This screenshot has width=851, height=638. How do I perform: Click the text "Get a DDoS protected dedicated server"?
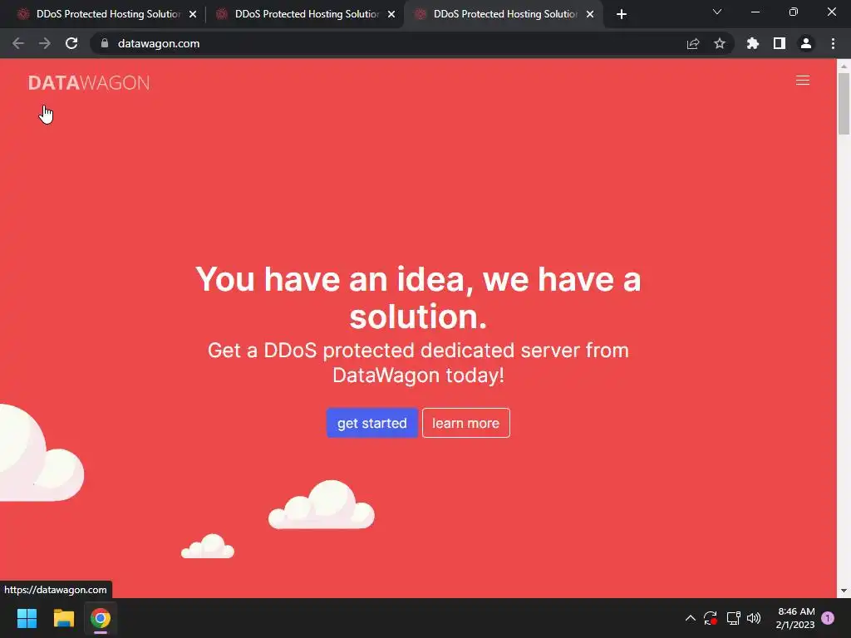[x=394, y=351]
